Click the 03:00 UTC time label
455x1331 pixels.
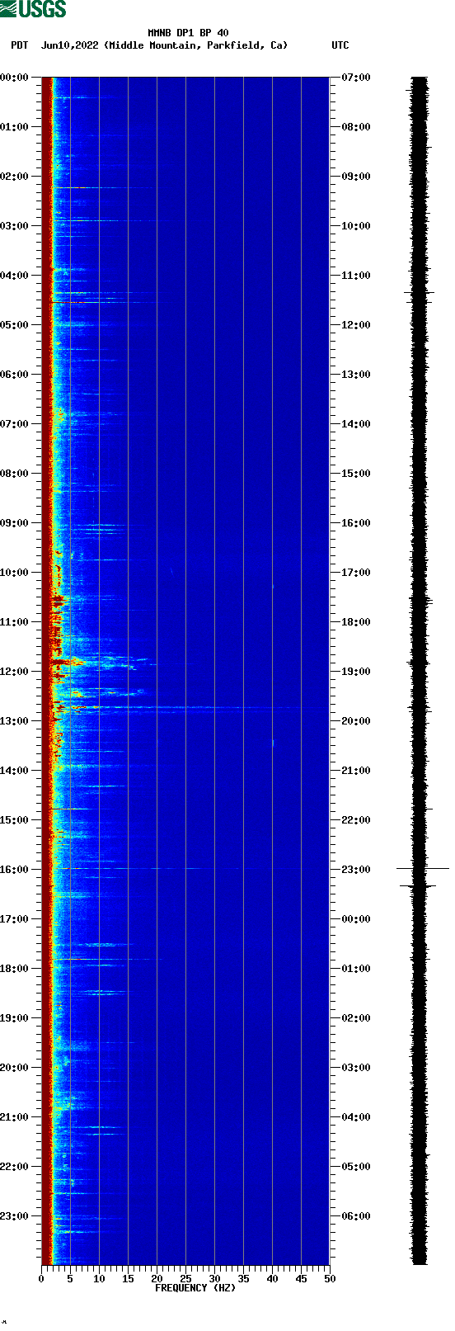pyautogui.click(x=356, y=1068)
